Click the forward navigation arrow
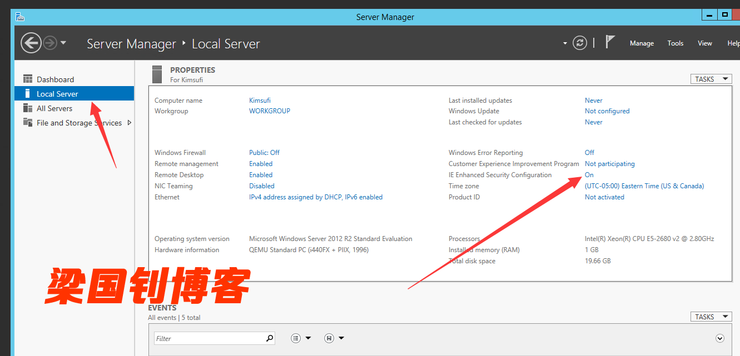 pos(51,43)
